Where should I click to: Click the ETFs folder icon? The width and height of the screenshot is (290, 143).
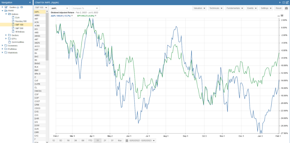[10, 39]
